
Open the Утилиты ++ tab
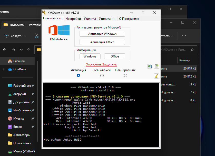coord(107,19)
